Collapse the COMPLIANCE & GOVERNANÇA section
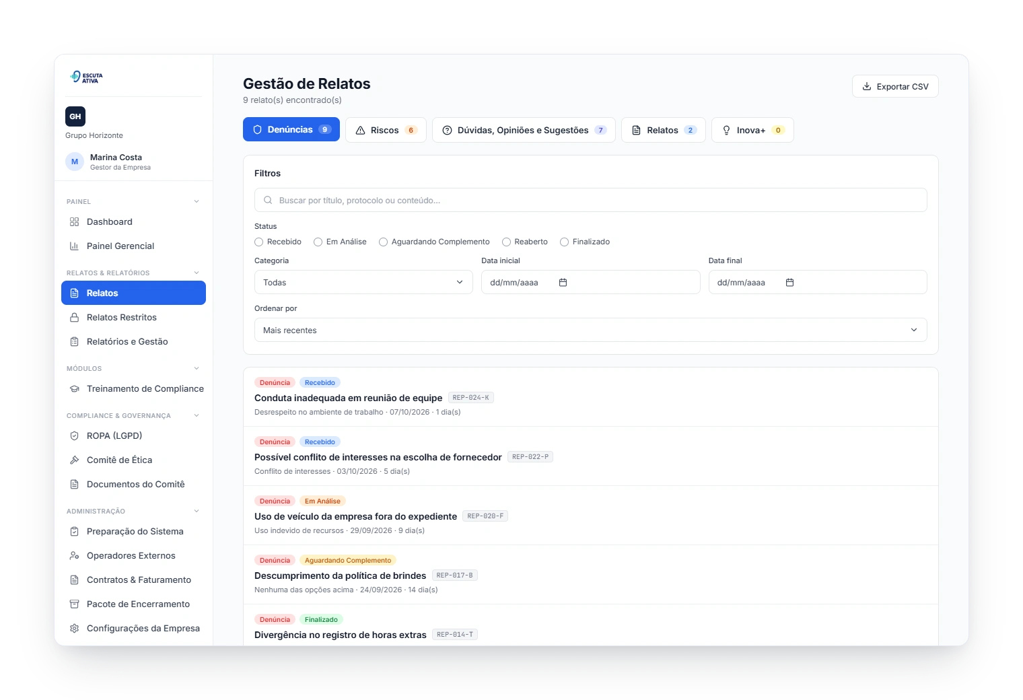Screen dimensions: 1023x700 pyautogui.click(x=197, y=416)
